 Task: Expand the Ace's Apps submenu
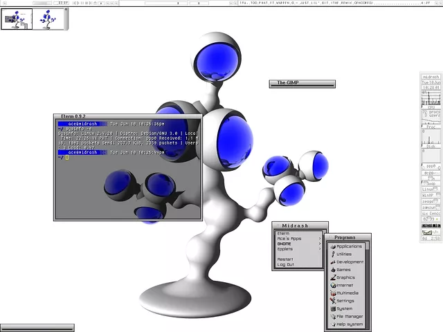coord(298,239)
